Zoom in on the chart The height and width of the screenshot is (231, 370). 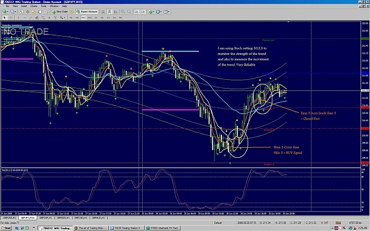click(123, 12)
